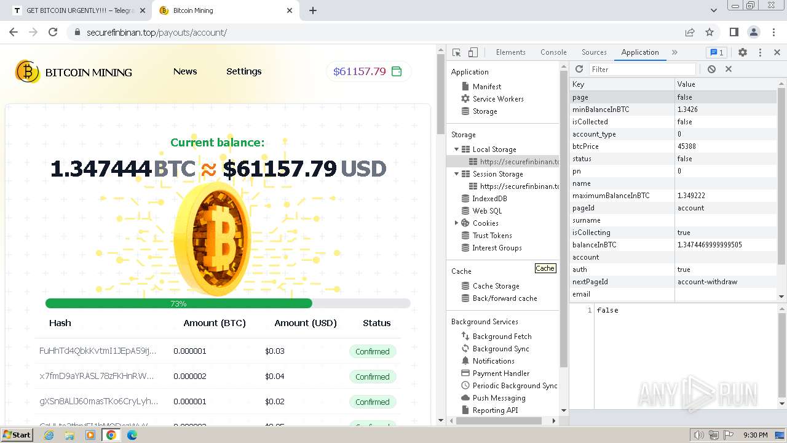Select the btcPrice key row

coord(673,146)
